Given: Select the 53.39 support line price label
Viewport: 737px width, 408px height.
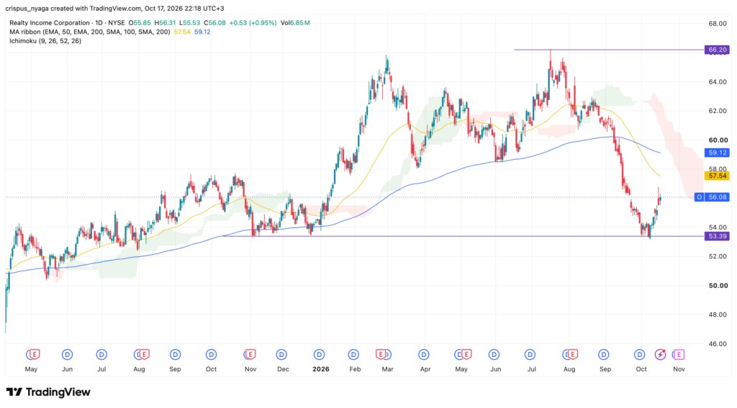Looking at the screenshot, I should pyautogui.click(x=717, y=237).
